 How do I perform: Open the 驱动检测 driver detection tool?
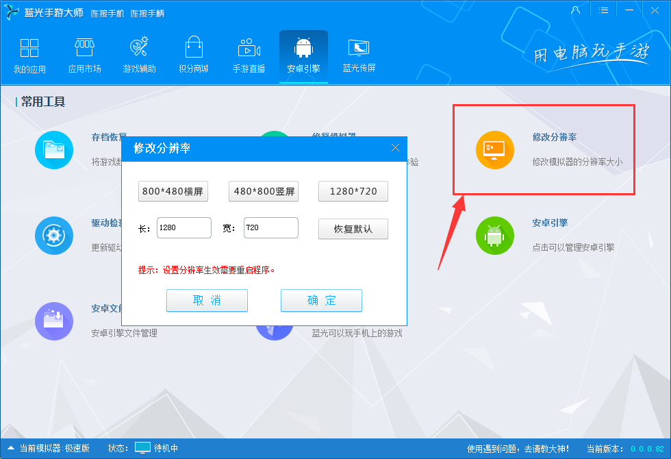(x=54, y=236)
